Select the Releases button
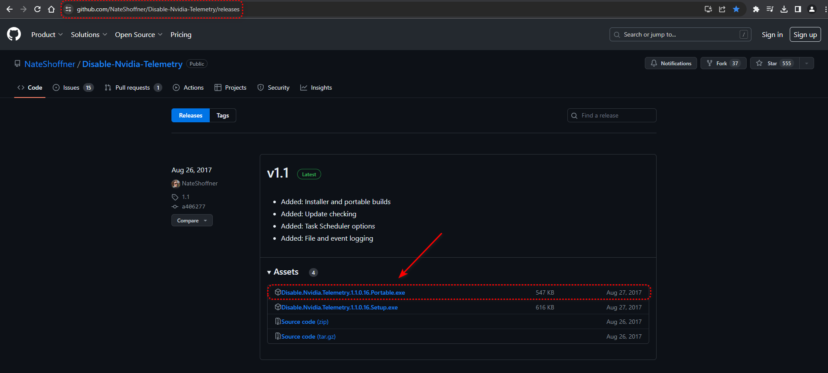Screen dimensions: 828x373 tap(191, 115)
